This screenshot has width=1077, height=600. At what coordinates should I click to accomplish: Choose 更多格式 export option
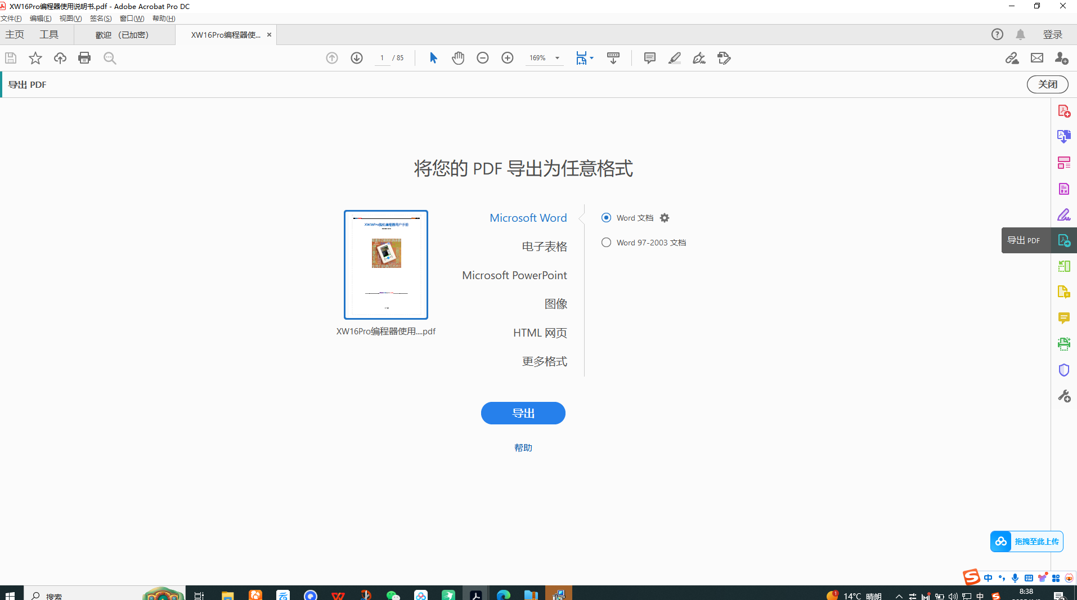coord(545,361)
